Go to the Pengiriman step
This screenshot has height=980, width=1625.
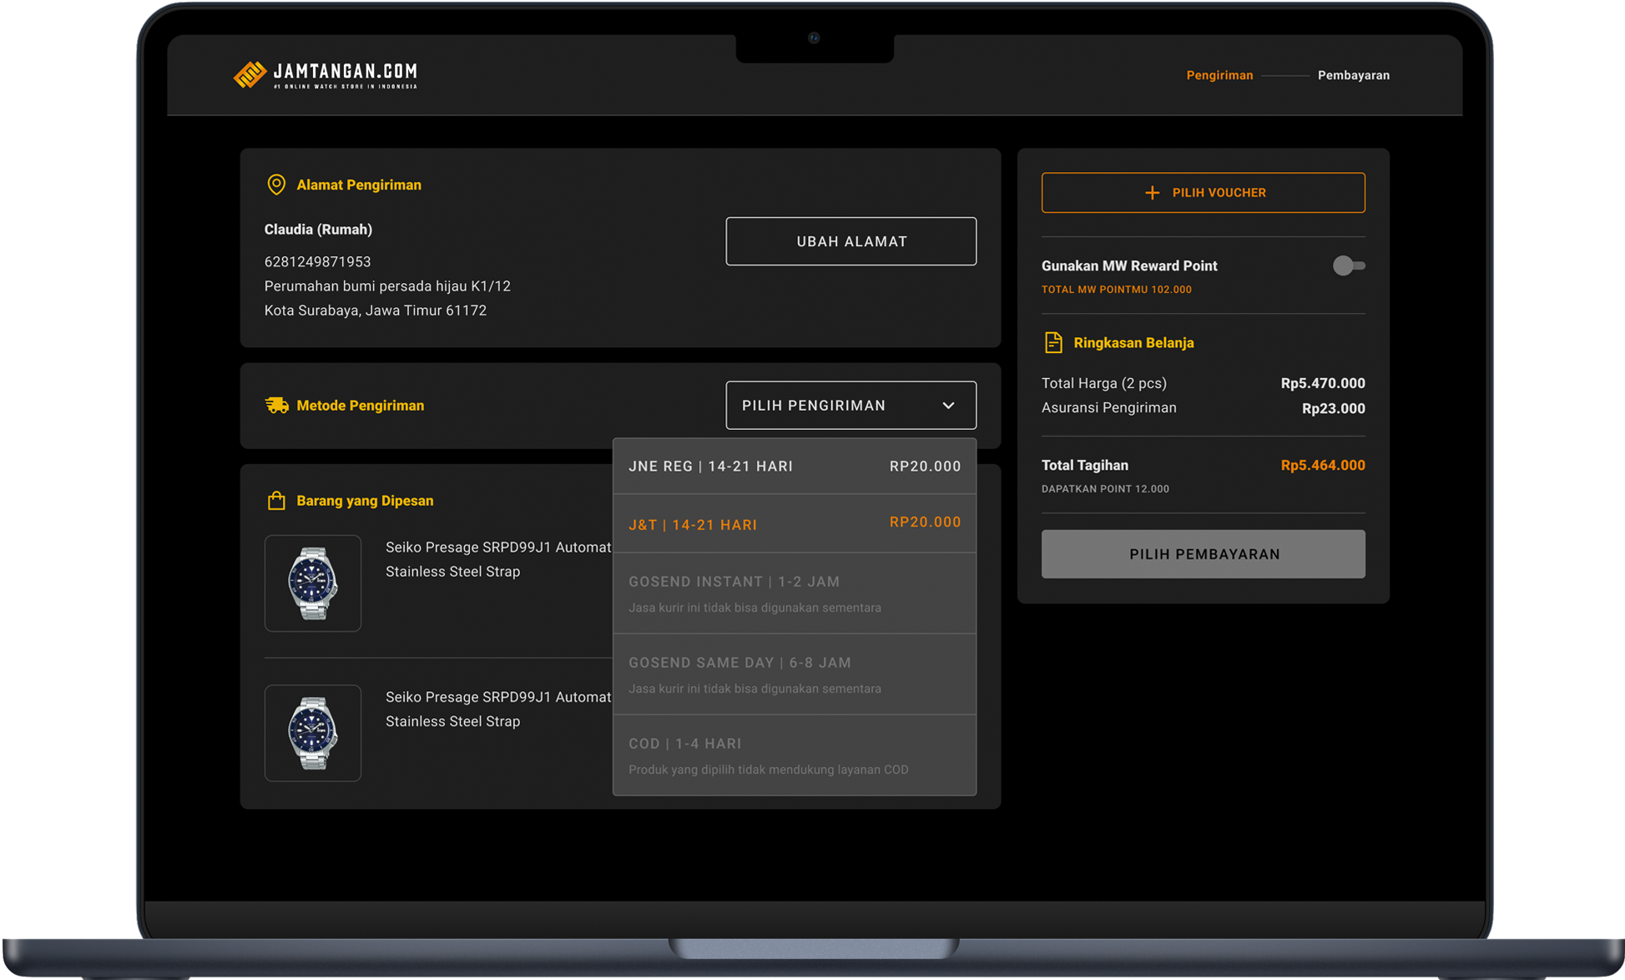coord(1219,75)
